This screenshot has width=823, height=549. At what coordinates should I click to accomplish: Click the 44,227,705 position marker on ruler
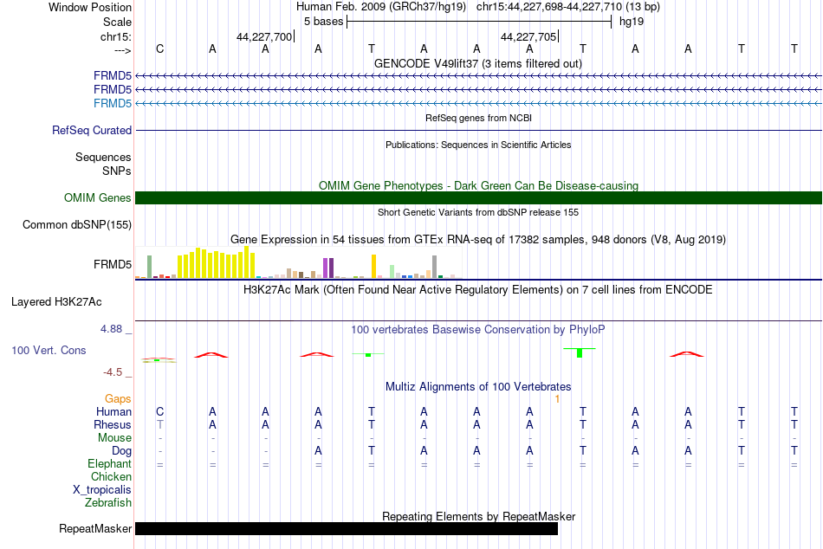529,36
